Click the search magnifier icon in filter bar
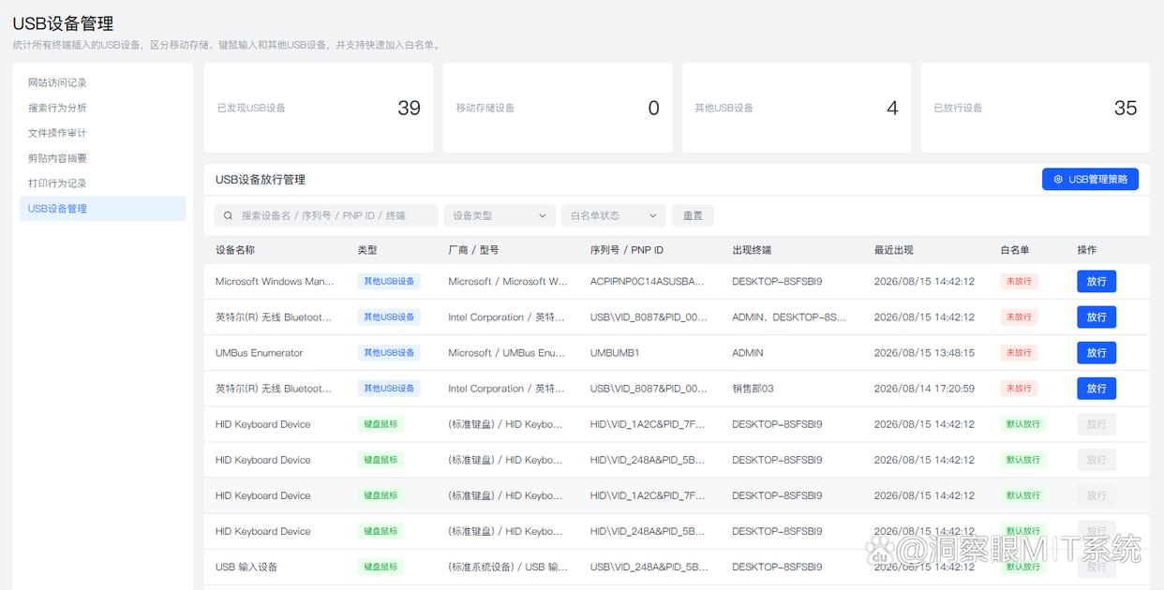The width and height of the screenshot is (1164, 590). pos(228,215)
